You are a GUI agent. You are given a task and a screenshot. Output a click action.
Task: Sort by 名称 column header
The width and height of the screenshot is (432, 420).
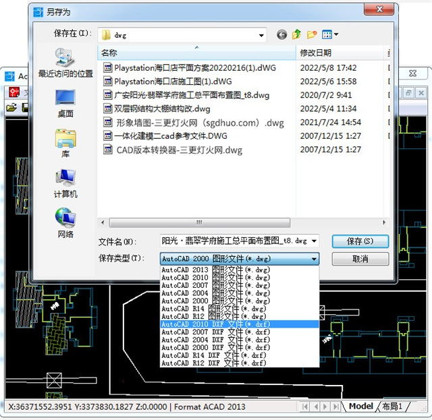pos(196,53)
